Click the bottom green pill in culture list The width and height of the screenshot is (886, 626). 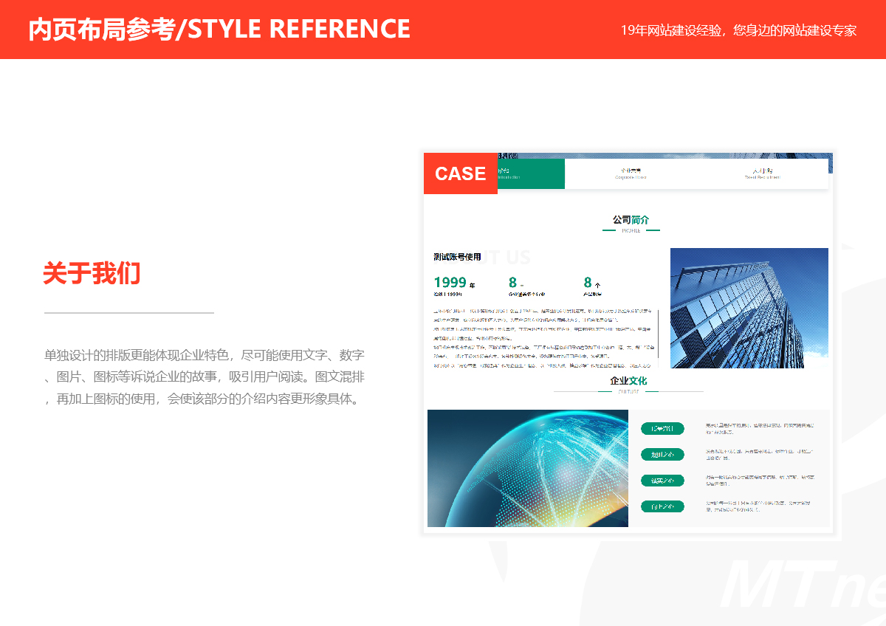pos(662,506)
